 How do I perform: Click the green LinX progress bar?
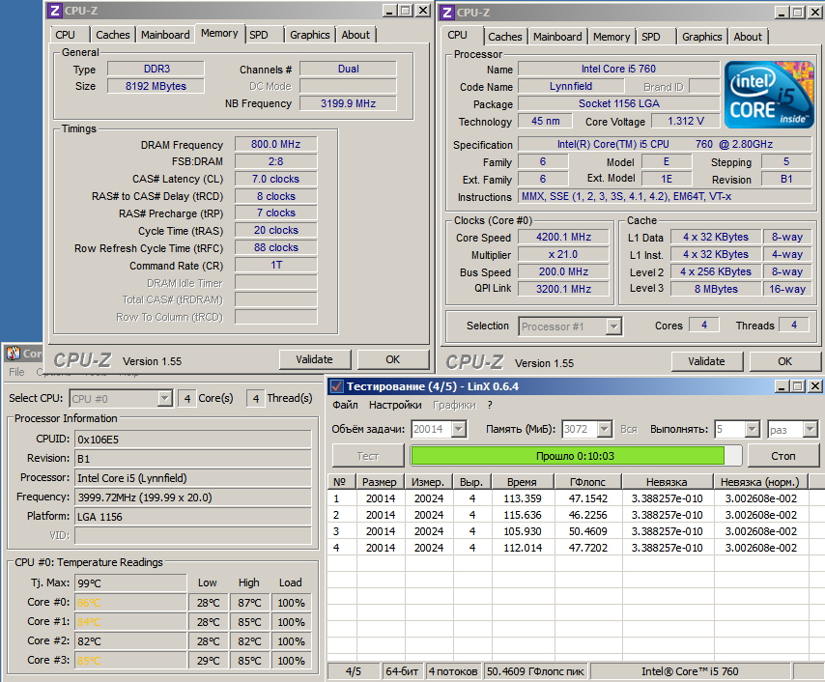click(x=567, y=456)
